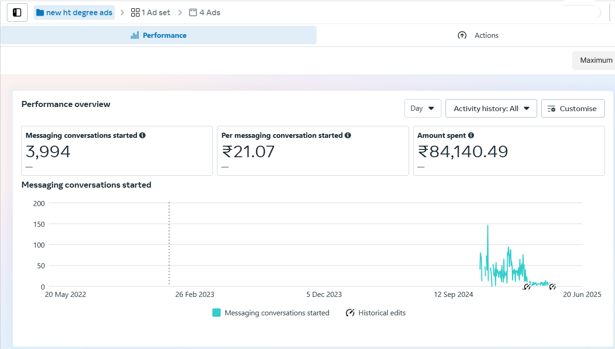Click the Customise button

573,108
